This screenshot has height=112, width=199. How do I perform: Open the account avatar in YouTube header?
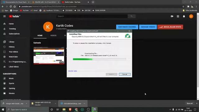point(191,16)
